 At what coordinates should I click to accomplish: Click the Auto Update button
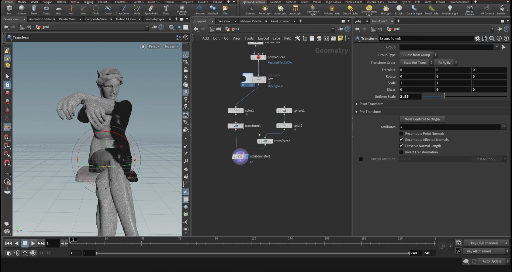(x=492, y=261)
